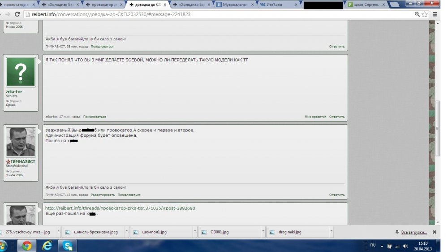Viewport: 448px width, 252px height.
Task: Click Пожаловаться on the 13 мин post
Action: click(129, 195)
